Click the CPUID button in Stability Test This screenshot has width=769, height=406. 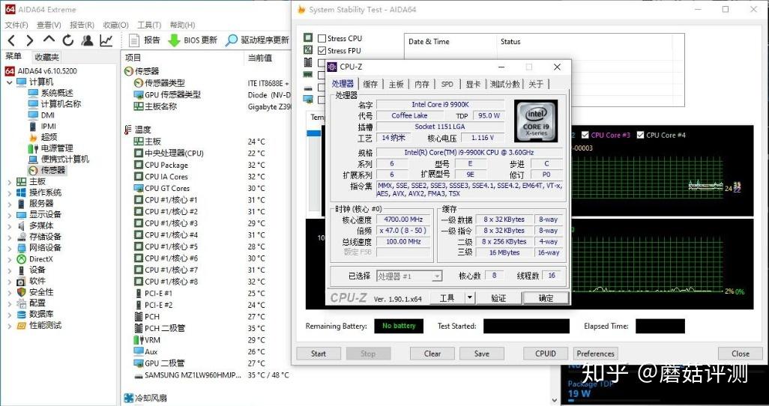[x=546, y=354]
